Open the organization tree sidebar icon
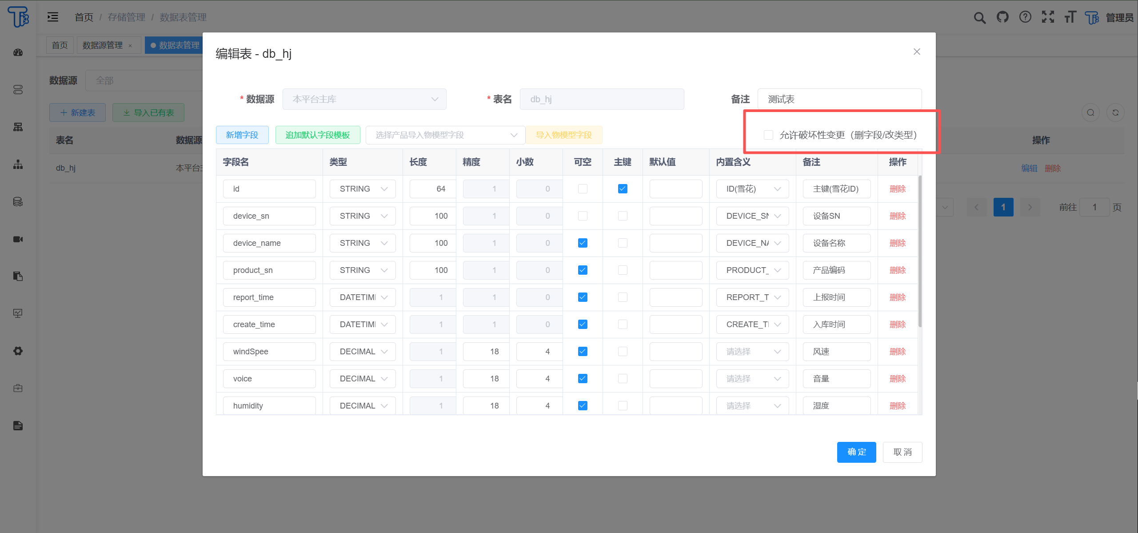The width and height of the screenshot is (1138, 533). click(x=18, y=164)
